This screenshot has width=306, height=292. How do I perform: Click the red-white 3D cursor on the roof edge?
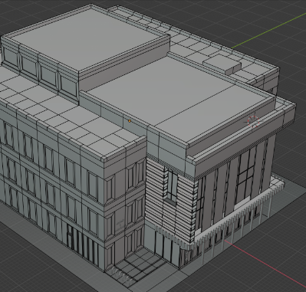253,121
